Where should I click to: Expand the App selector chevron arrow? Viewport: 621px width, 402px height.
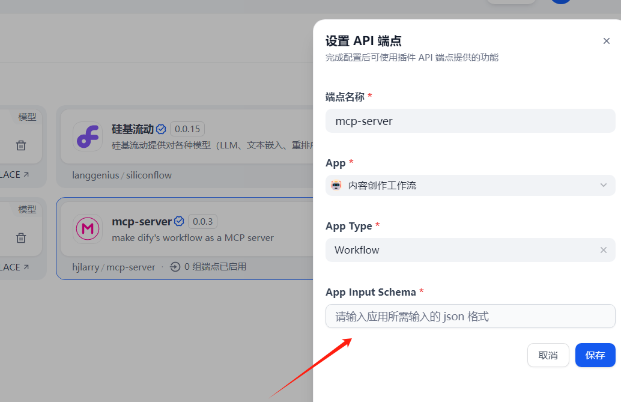[x=603, y=185]
